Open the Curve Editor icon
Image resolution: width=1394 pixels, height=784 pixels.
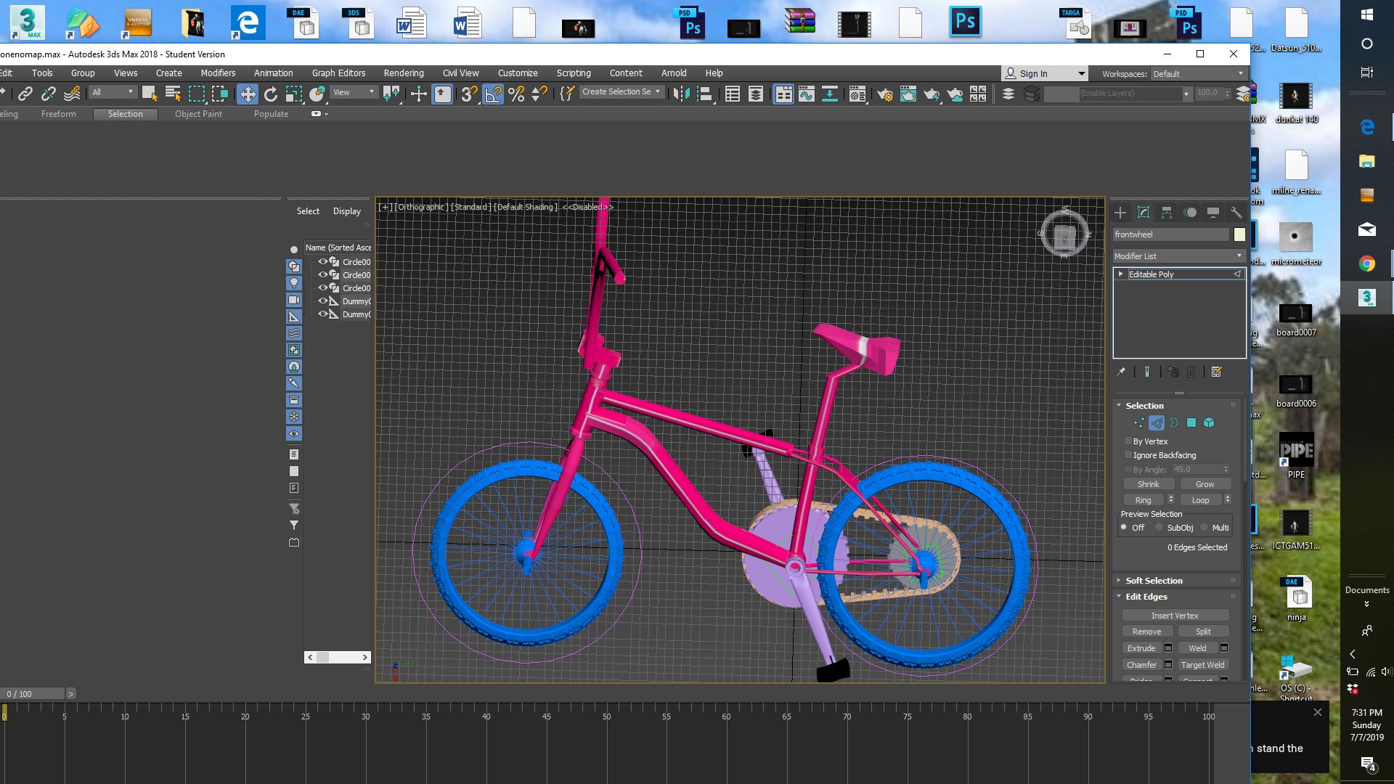point(807,94)
